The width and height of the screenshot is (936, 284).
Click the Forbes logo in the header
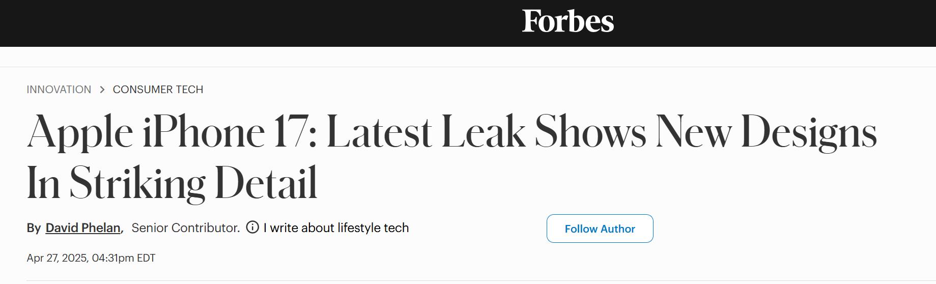tap(568, 21)
